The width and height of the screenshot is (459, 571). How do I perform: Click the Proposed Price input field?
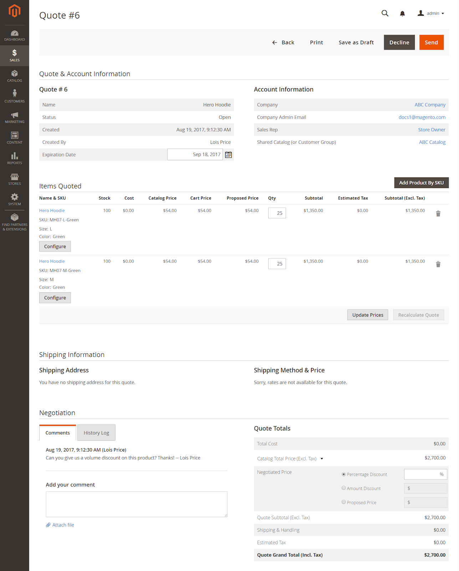(x=425, y=502)
